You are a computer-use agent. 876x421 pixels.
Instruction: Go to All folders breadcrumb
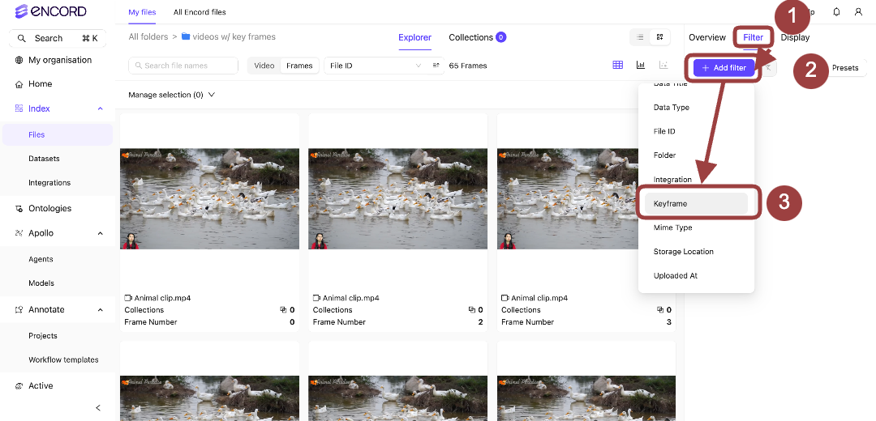coord(148,36)
